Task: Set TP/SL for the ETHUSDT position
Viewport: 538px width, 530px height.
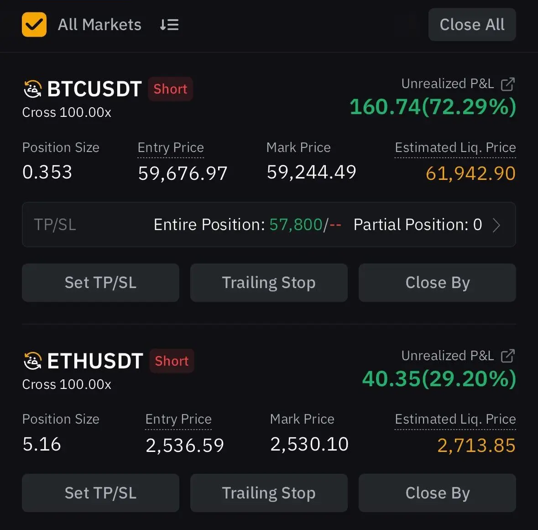Action: pyautogui.click(x=100, y=493)
